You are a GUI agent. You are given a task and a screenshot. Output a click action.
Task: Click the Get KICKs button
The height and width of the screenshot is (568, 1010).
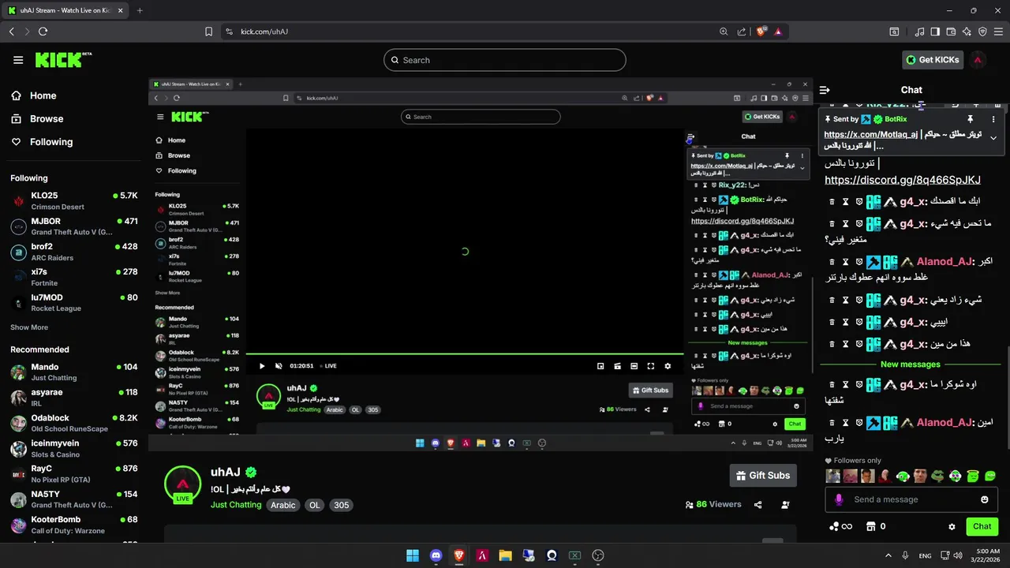point(933,60)
